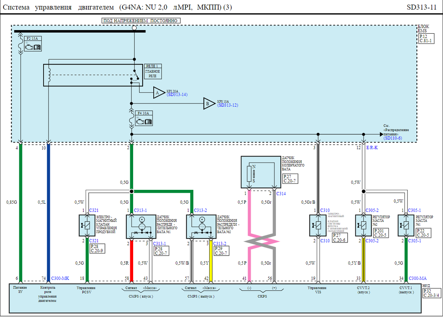This screenshot has width=443, height=317.
Task: Open the SD313-14 diagram link
Action: [x=177, y=95]
